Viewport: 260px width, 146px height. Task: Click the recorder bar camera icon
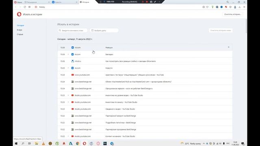point(151,2)
